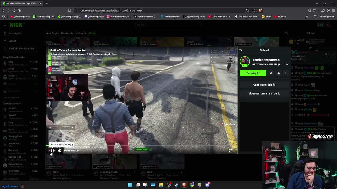Viewport: 337px width, 189px height.
Task: Open the clip's three-dot more options menu
Action: tap(286, 73)
